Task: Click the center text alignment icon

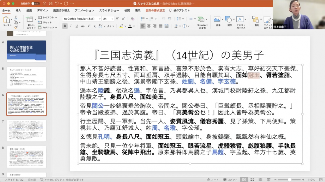Action: [x=149, y=26]
